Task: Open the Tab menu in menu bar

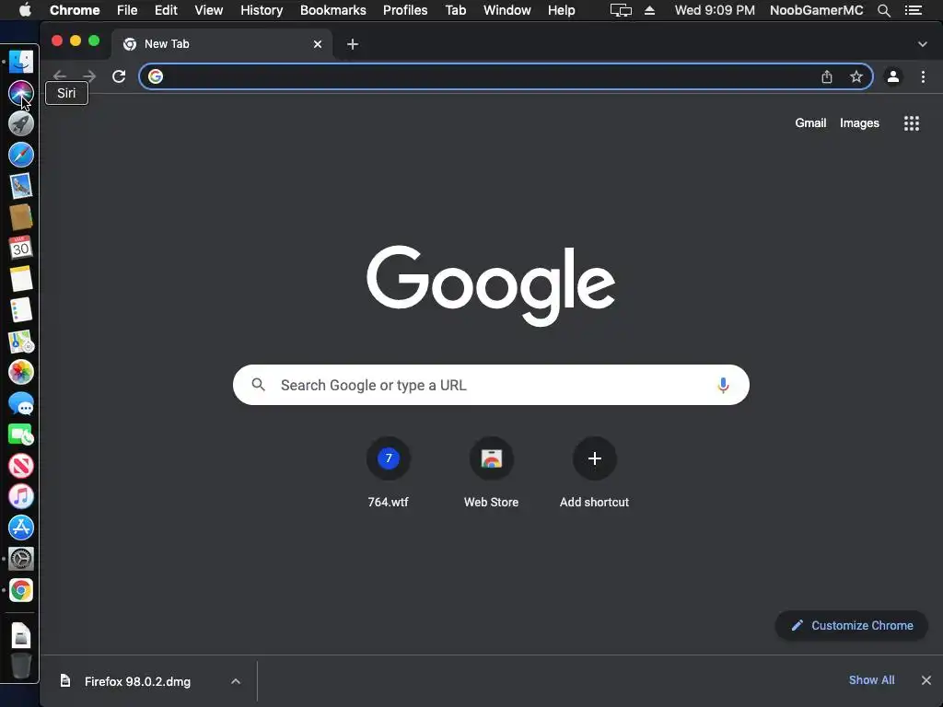Action: (x=456, y=10)
